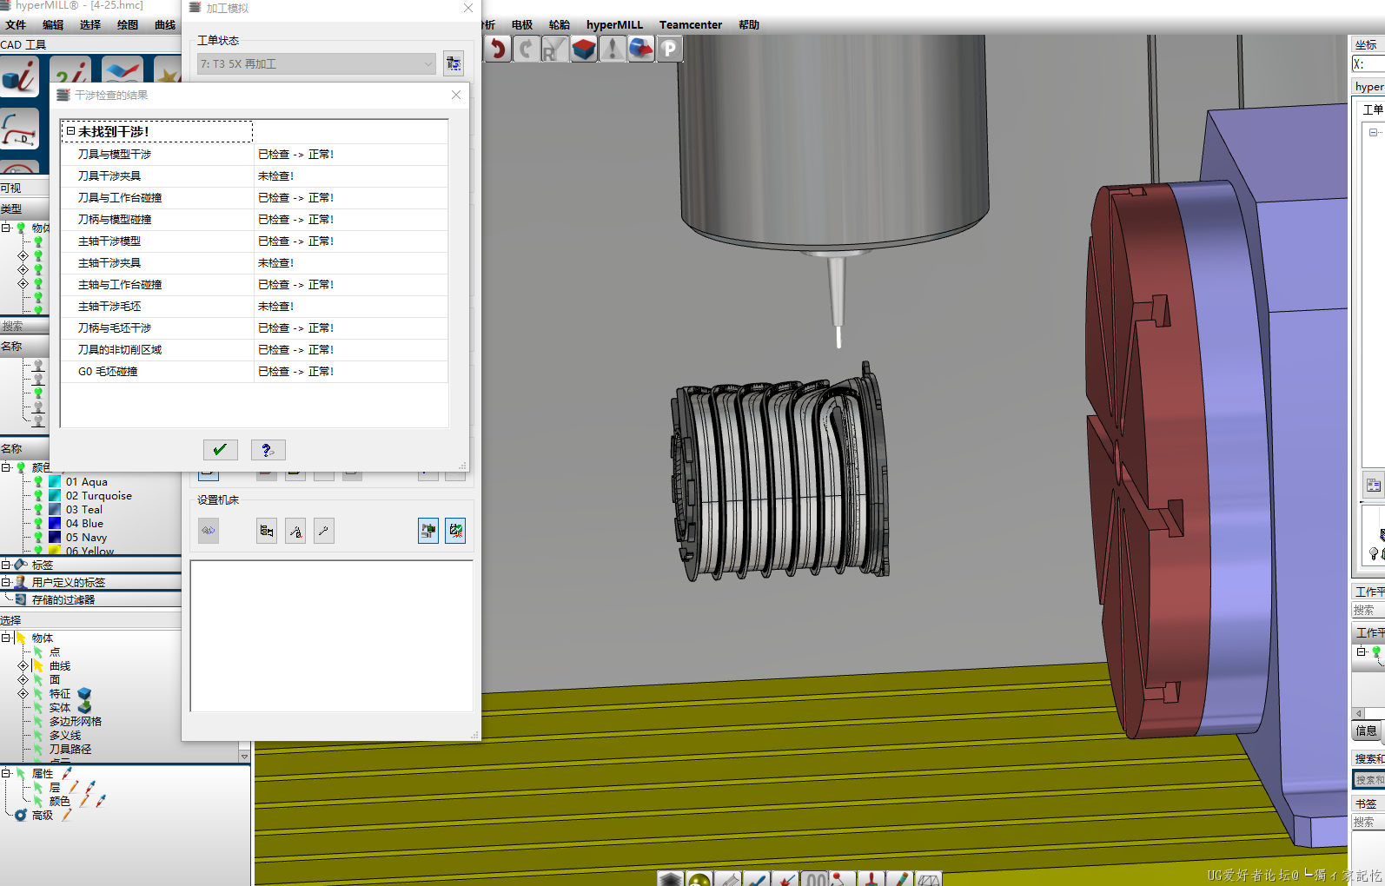Click the redo arrow in main toolbar
Screen dimensions: 1385x886
[x=526, y=49]
